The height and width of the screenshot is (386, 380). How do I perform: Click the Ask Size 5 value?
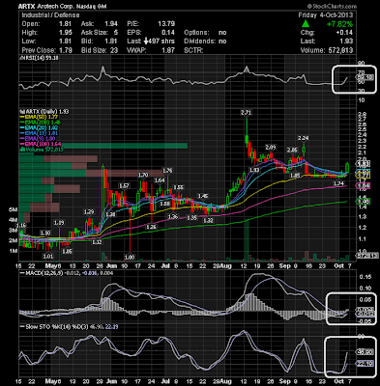click(115, 33)
